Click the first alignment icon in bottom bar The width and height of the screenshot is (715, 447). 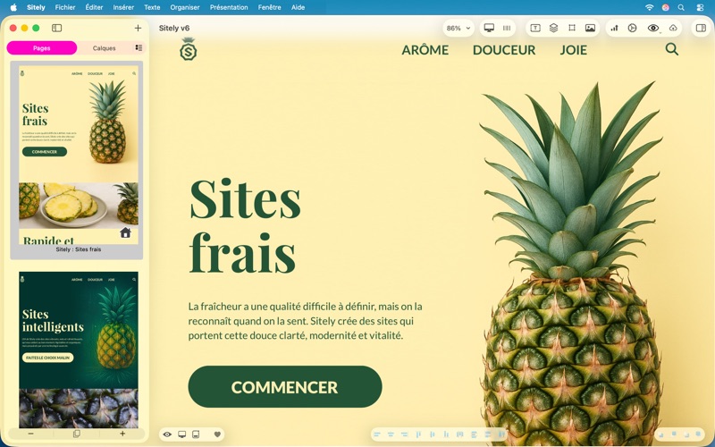[x=376, y=434]
